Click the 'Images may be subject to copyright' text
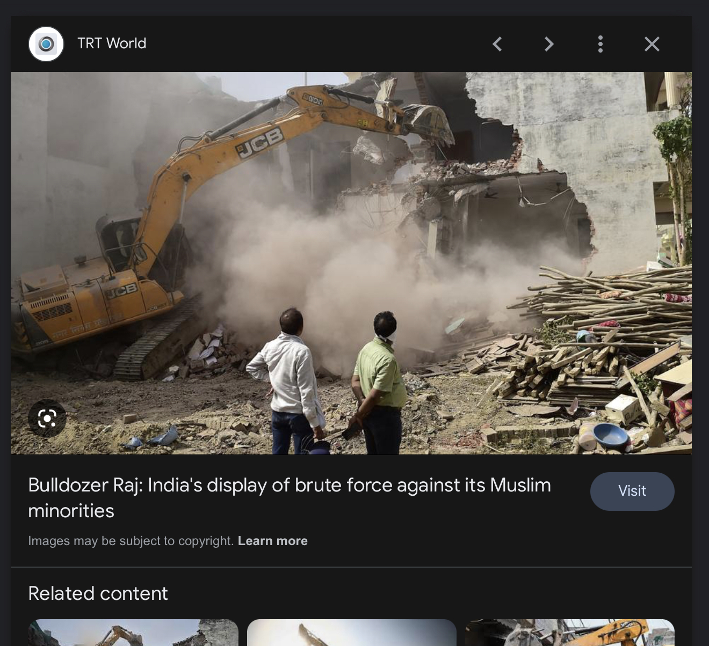 coord(131,541)
